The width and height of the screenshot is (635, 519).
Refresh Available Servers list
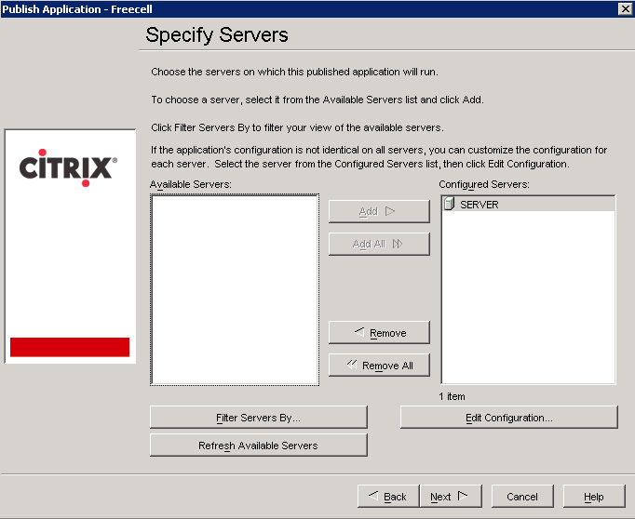pyautogui.click(x=258, y=445)
